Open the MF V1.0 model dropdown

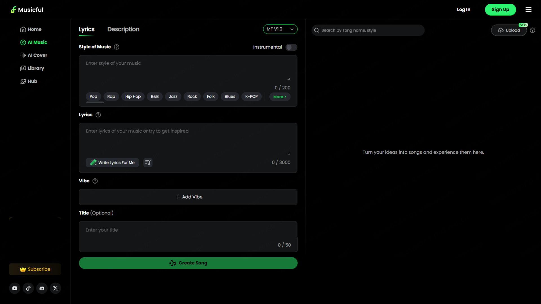280,29
